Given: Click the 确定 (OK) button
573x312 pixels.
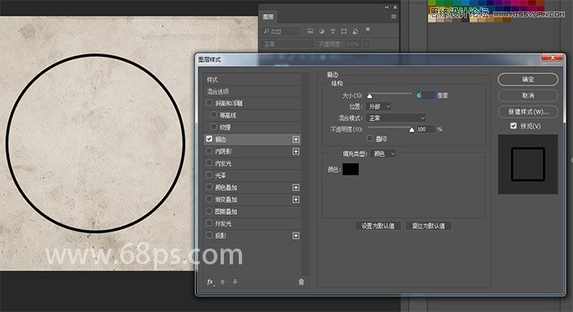Looking at the screenshot, I should [528, 79].
